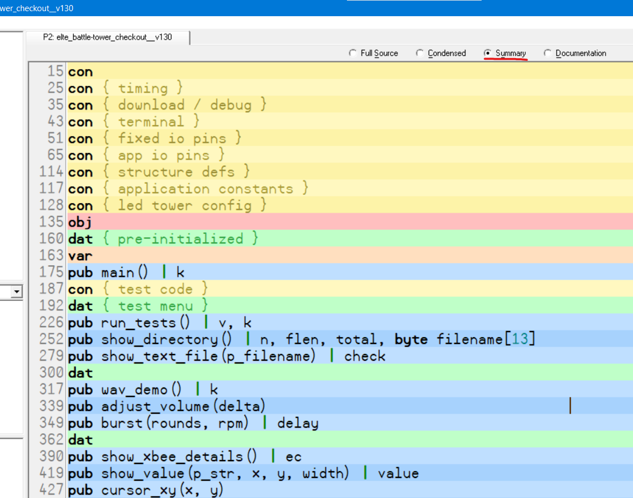Click line number 128 in the gutter

click(51, 205)
